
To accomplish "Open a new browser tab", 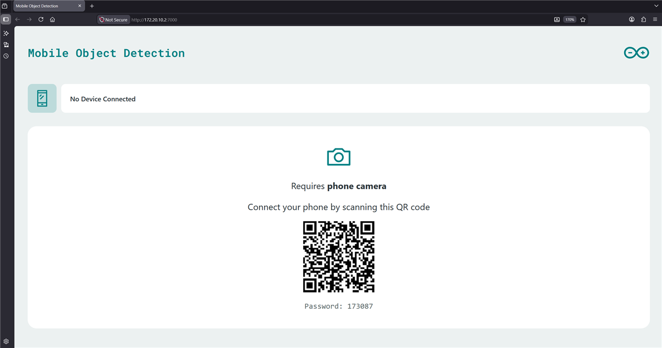I will (x=92, y=6).
